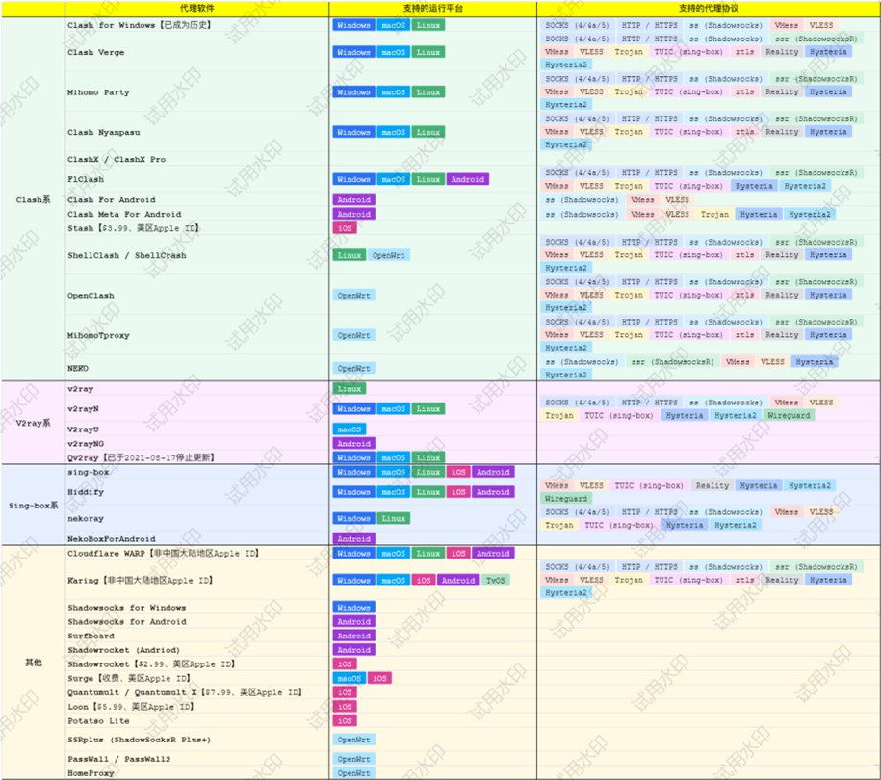Select the 其他 category cell
Image resolution: width=881 pixels, height=780 pixels.
click(33, 663)
